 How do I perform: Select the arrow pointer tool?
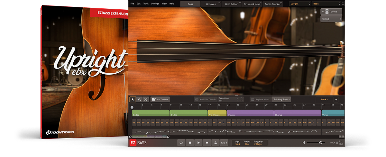pos(133,100)
